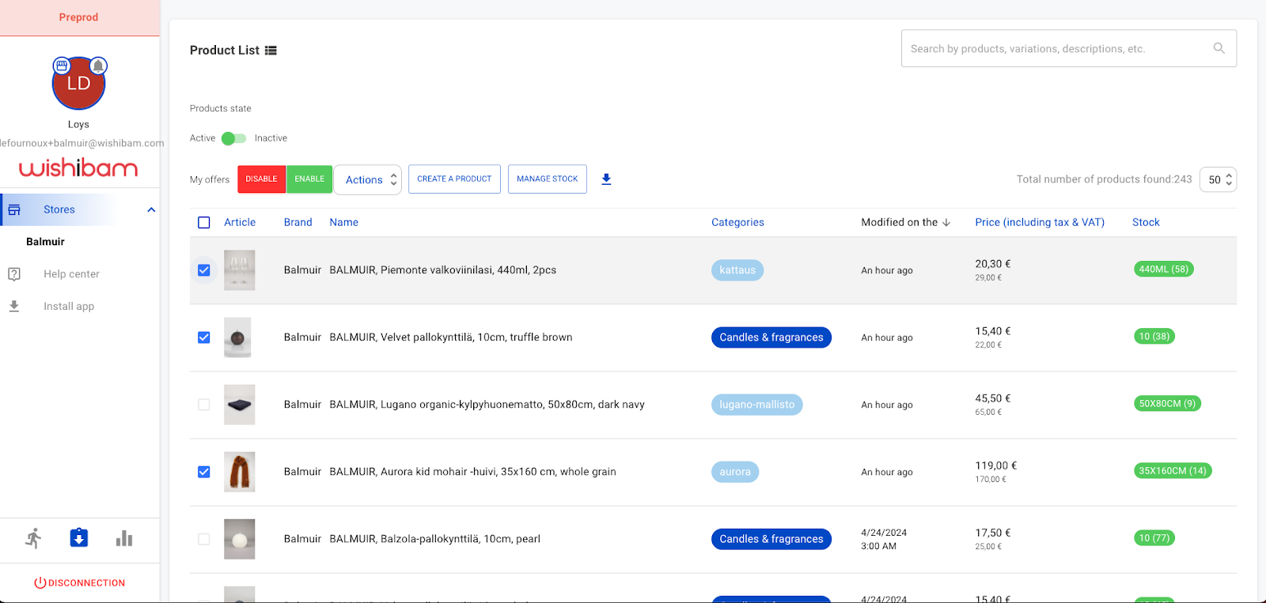This screenshot has height=603, width=1266.
Task: Click the green ENABLE button
Action: pyautogui.click(x=309, y=179)
